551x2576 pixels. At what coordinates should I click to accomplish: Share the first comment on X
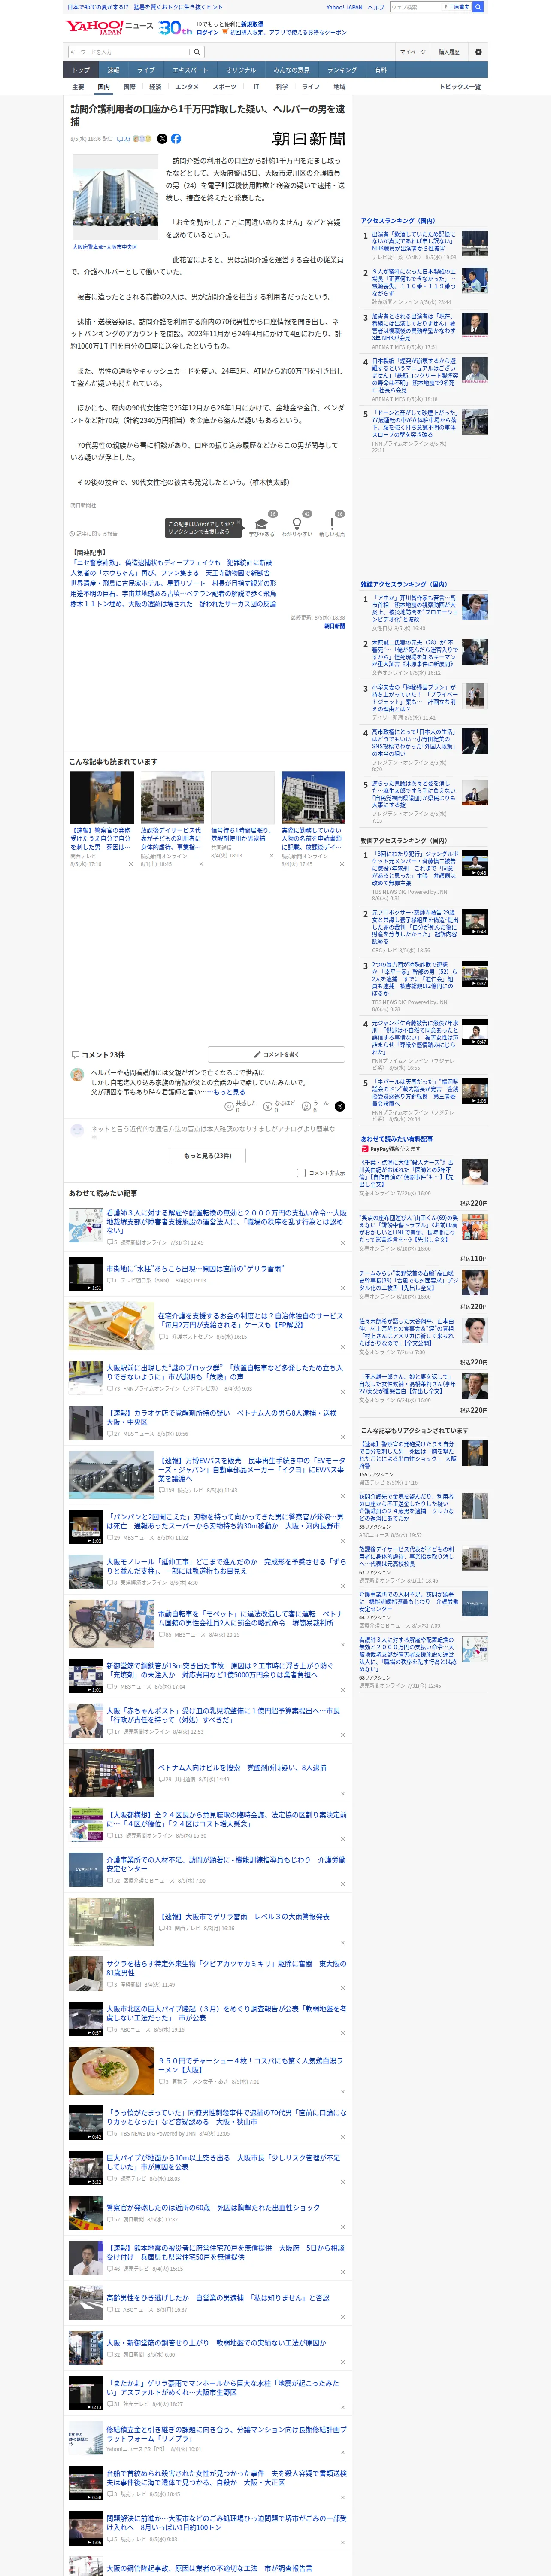(x=340, y=1106)
